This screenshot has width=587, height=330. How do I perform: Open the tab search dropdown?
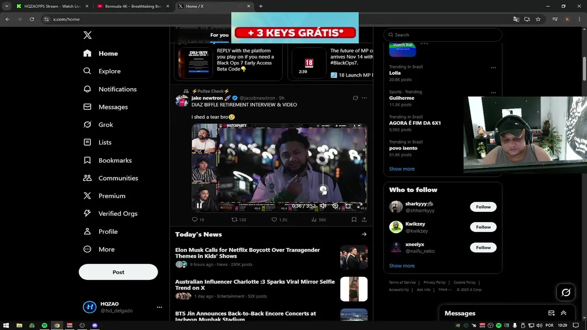pos(6,6)
